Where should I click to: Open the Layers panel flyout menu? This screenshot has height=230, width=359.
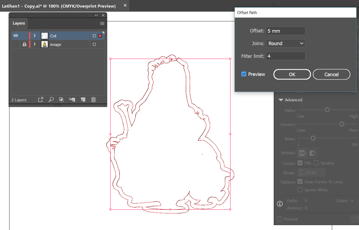(x=102, y=23)
